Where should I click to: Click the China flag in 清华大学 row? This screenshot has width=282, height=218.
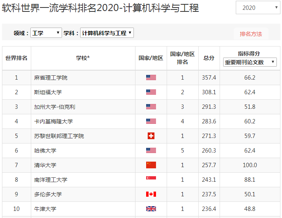(x=151, y=165)
